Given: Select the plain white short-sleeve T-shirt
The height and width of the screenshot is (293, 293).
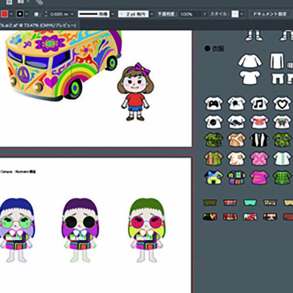Looking at the screenshot, I should pyautogui.click(x=250, y=77).
